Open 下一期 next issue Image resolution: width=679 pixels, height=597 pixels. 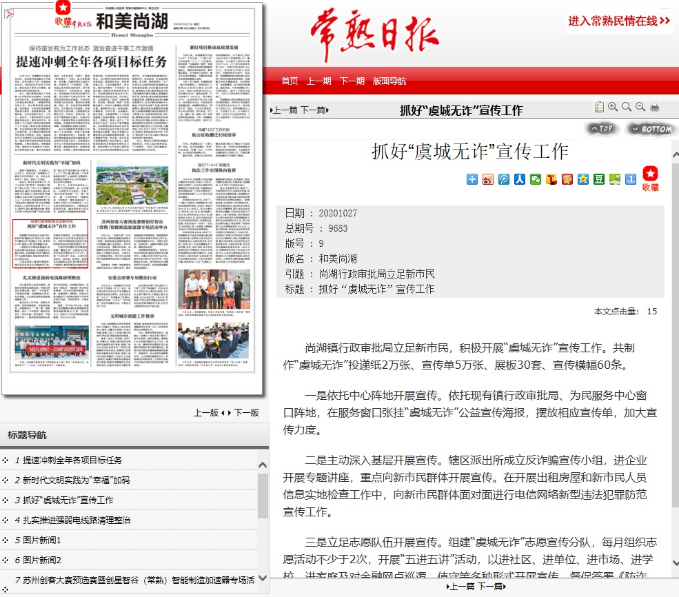click(x=352, y=81)
